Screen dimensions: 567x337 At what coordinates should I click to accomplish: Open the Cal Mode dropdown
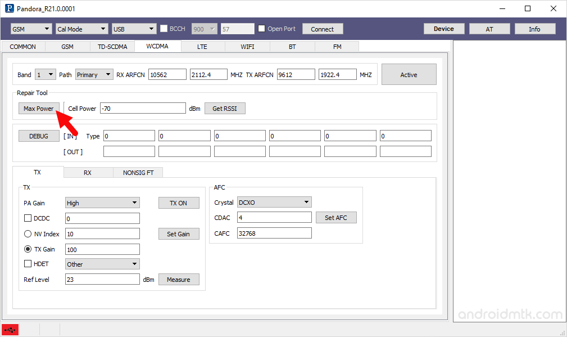pos(81,28)
